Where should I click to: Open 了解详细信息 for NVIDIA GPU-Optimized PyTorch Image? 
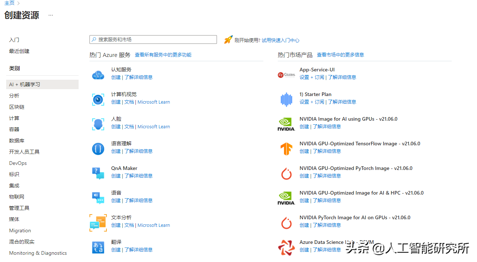click(327, 176)
